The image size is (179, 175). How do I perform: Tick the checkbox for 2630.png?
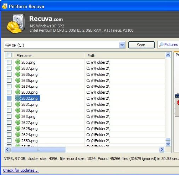pyautogui.click(x=9, y=110)
